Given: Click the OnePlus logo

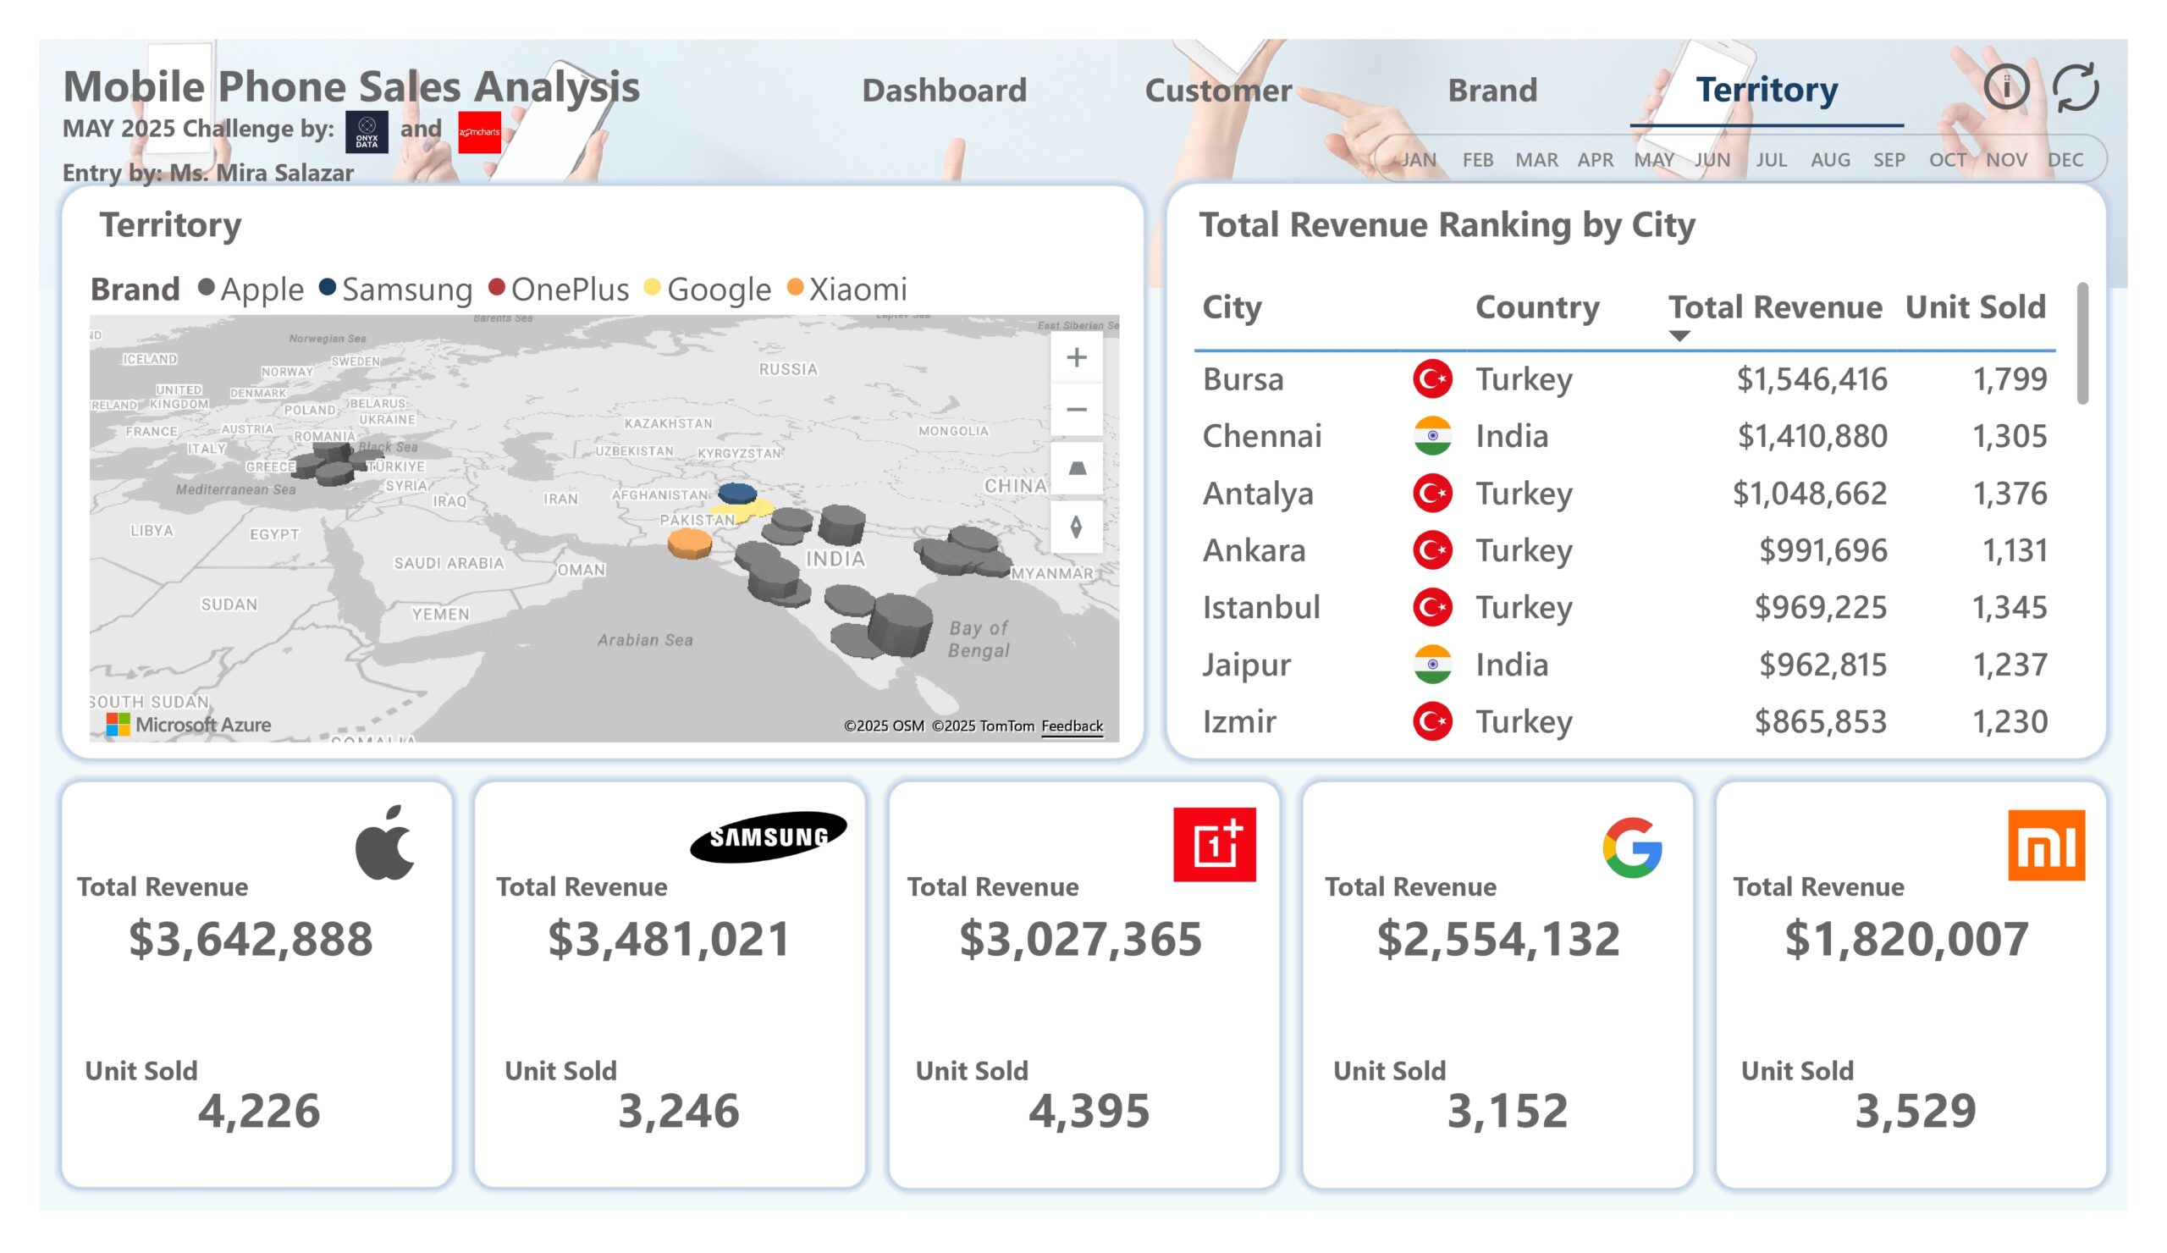Looking at the screenshot, I should 1214,843.
